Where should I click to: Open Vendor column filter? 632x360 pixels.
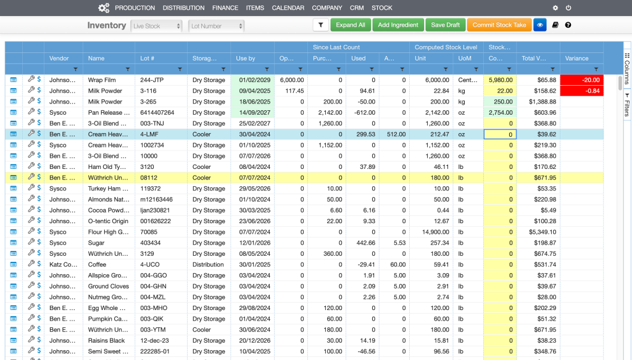(x=75, y=69)
